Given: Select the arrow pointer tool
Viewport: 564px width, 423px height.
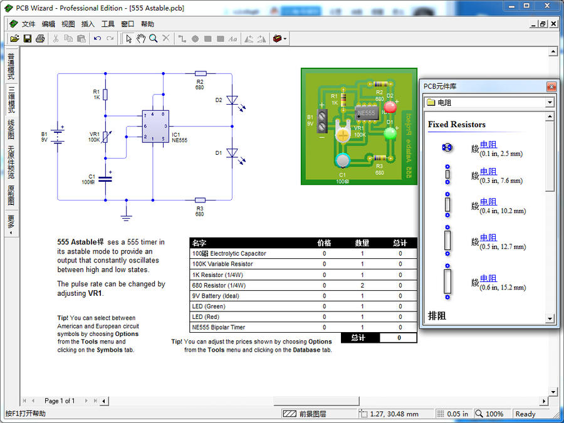Looking at the screenshot, I should pos(128,39).
